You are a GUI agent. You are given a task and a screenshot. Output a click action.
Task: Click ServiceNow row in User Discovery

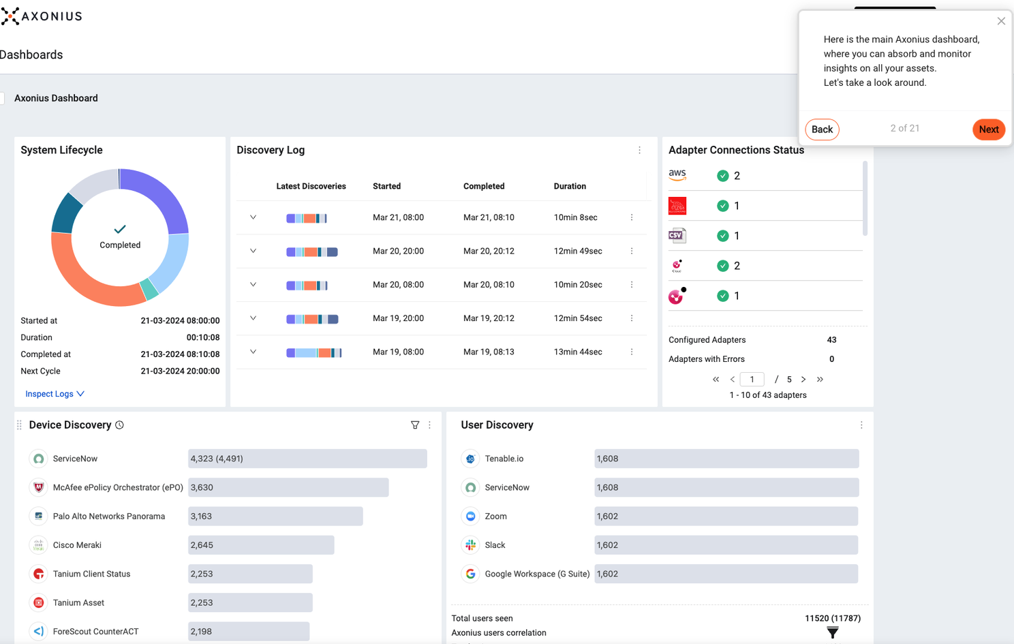pyautogui.click(x=660, y=487)
